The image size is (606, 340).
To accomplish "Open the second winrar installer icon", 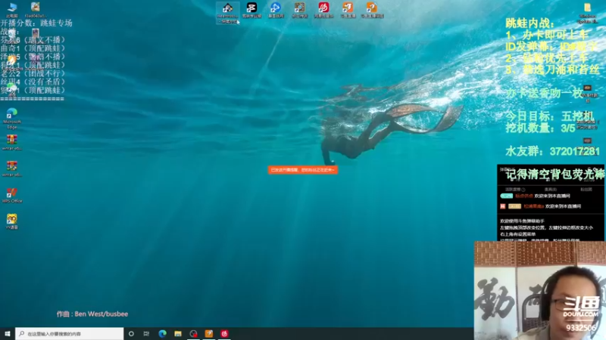I will (12, 168).
